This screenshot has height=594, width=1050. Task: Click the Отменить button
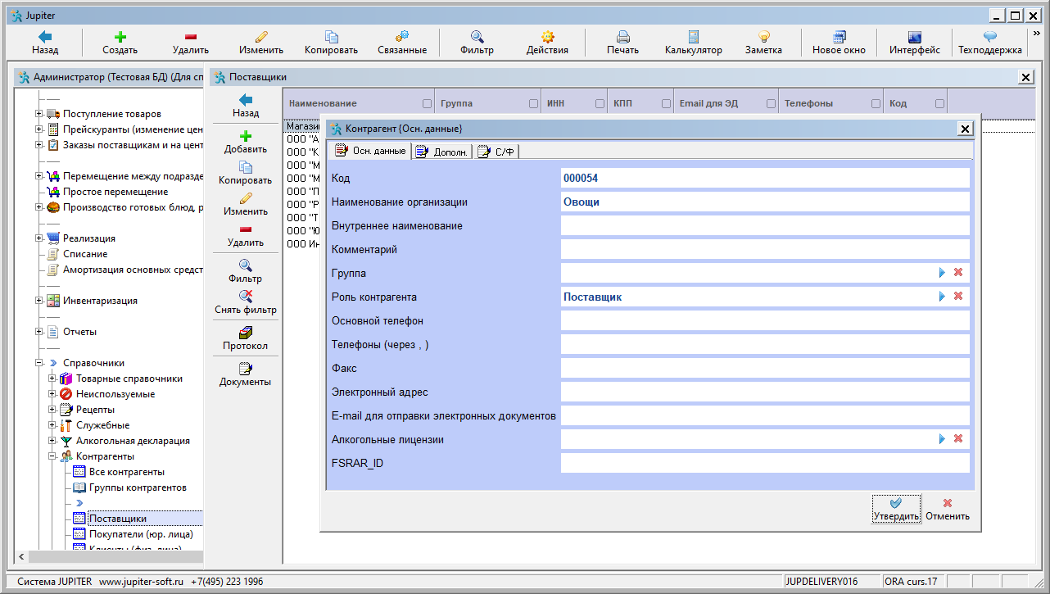coord(948,509)
